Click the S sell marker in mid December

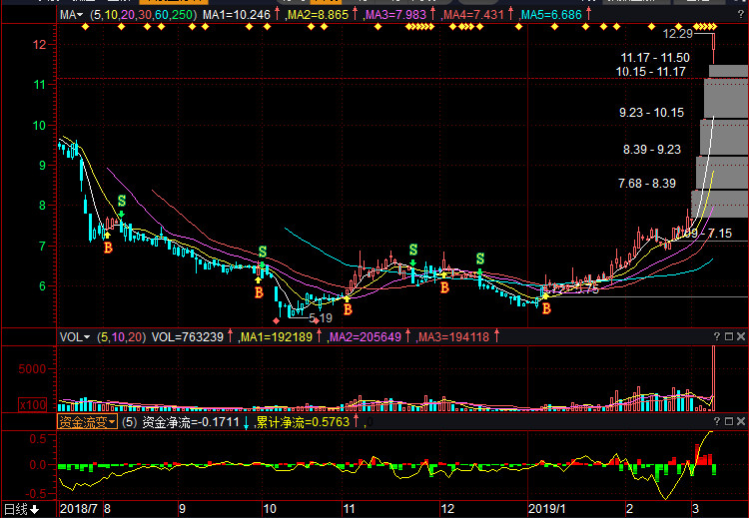pos(480,259)
